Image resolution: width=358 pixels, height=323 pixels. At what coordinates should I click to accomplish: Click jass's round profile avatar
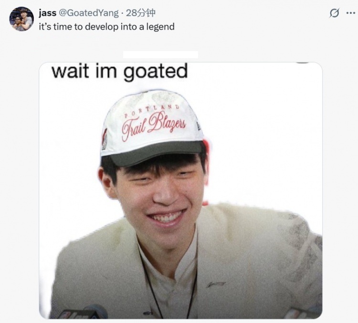[x=21, y=19]
